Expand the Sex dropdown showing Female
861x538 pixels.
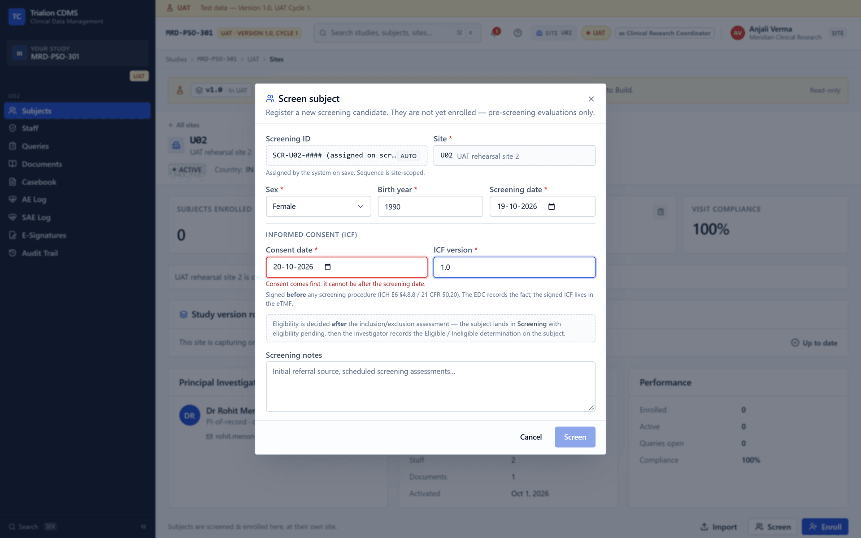click(x=318, y=206)
